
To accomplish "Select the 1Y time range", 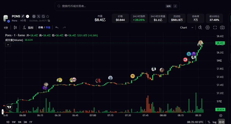I will tap(31, 122).
